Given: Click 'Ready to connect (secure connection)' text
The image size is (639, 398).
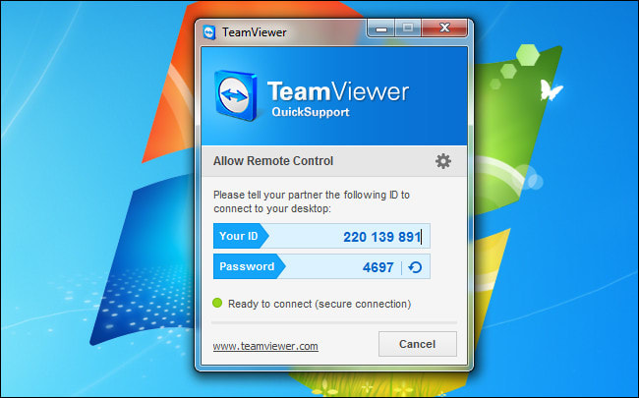Looking at the screenshot, I should point(319,304).
